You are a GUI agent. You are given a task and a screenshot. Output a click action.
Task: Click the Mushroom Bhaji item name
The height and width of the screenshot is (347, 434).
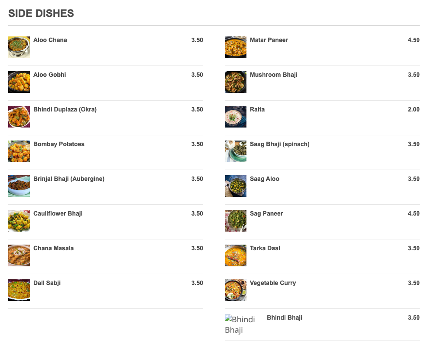[274, 75]
